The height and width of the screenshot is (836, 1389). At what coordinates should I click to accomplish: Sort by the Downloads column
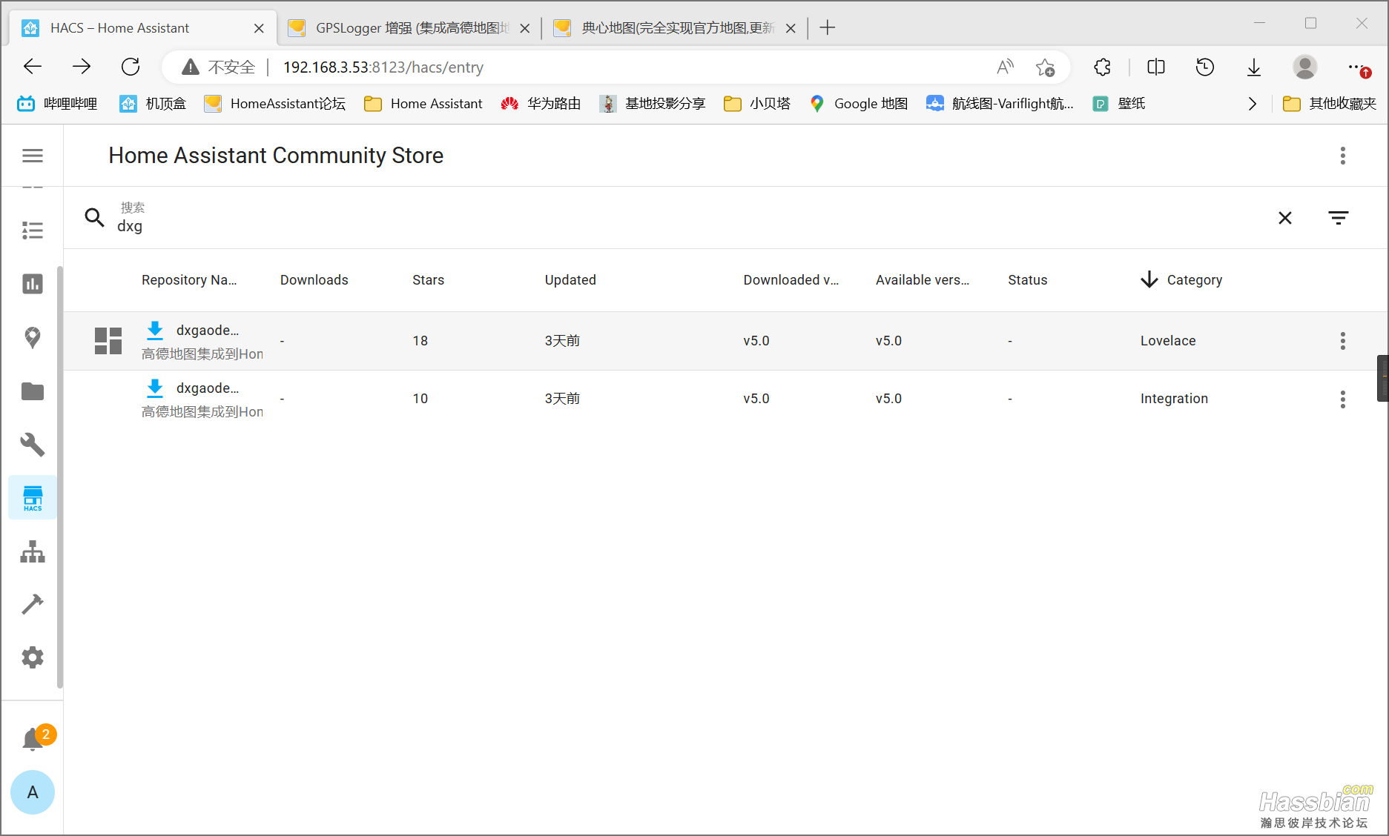[314, 280]
